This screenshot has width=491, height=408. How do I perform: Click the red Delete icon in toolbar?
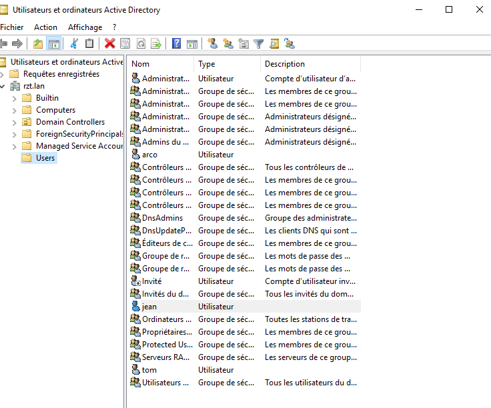click(x=109, y=43)
